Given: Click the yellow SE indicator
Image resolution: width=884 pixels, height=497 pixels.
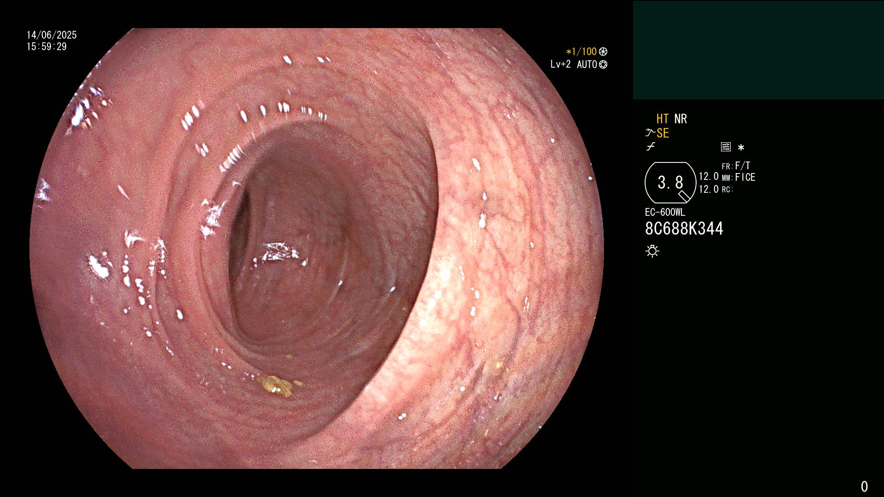Looking at the screenshot, I should (663, 133).
